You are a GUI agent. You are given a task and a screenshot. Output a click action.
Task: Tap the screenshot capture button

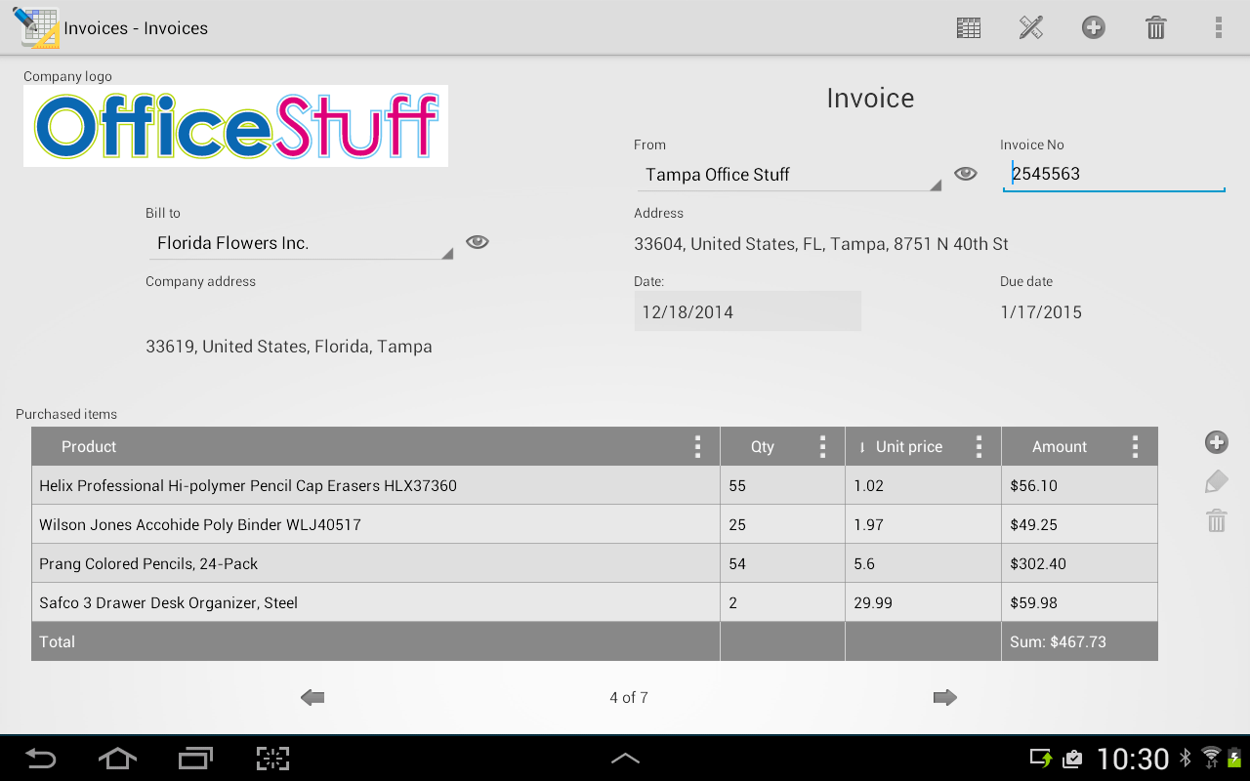pyautogui.click(x=273, y=759)
